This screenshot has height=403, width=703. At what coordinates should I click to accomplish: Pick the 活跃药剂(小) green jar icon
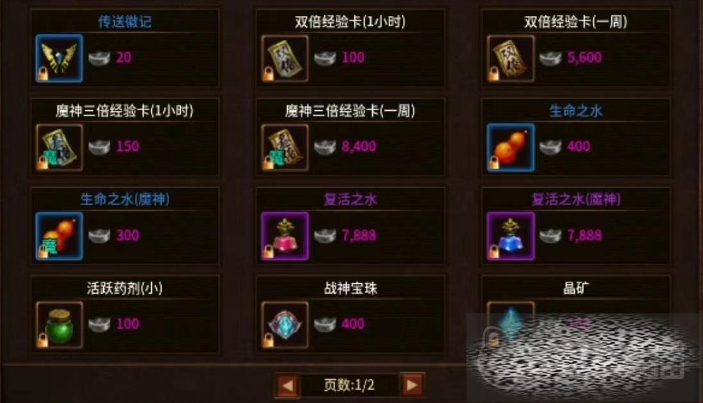coord(59,325)
